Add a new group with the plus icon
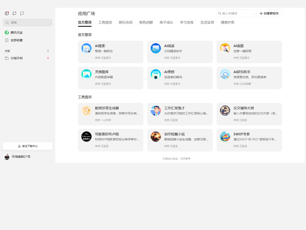The width and height of the screenshot is (306, 230). click(48, 51)
